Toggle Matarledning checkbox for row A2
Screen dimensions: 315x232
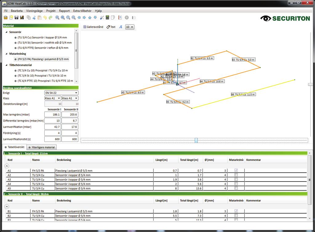pos(236,175)
